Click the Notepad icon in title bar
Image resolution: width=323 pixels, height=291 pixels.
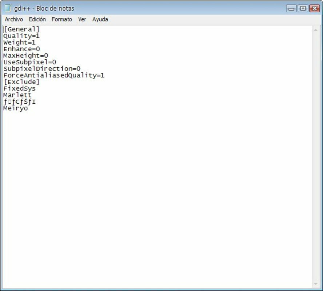coord(8,8)
